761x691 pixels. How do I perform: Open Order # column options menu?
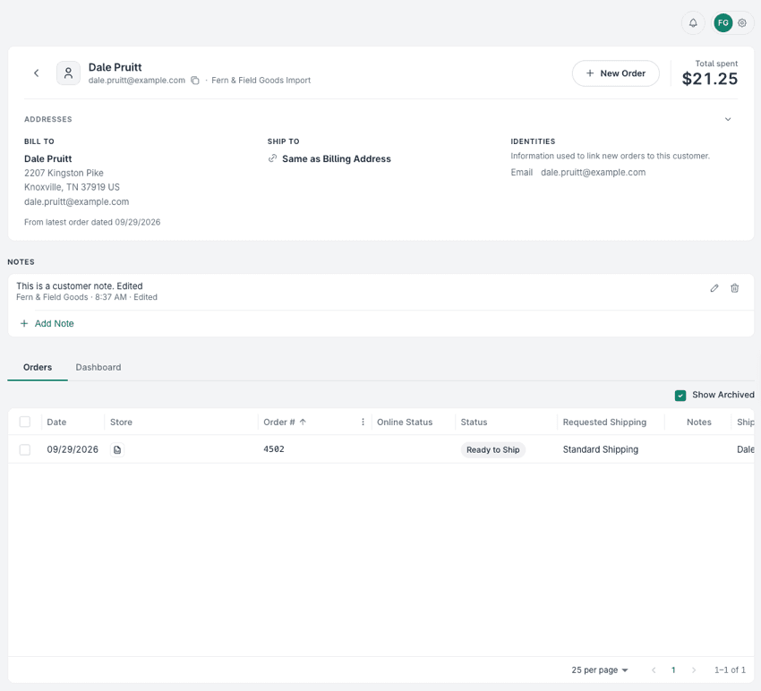point(363,422)
